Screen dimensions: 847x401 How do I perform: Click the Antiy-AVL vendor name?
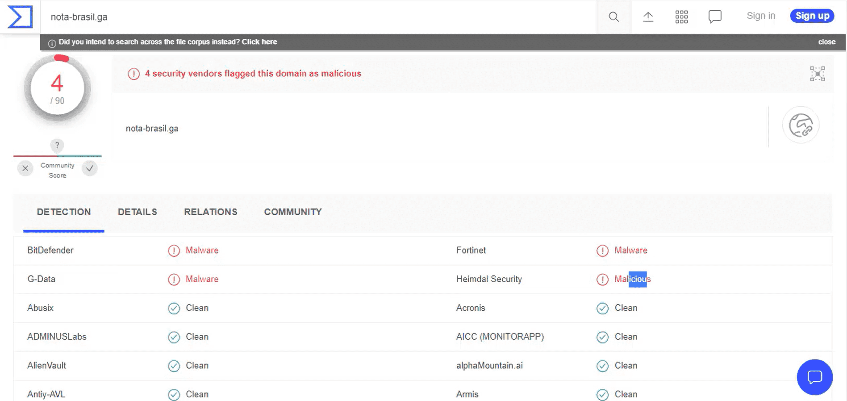click(46, 394)
